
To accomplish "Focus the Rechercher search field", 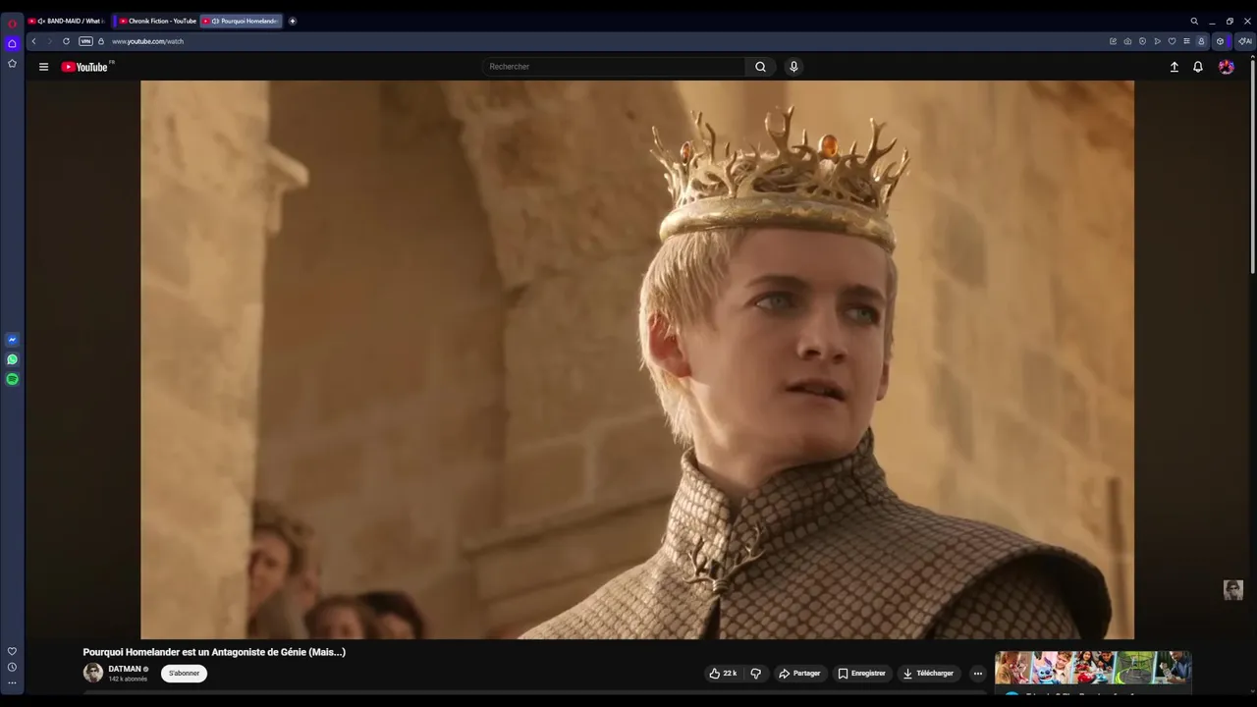I will point(614,67).
